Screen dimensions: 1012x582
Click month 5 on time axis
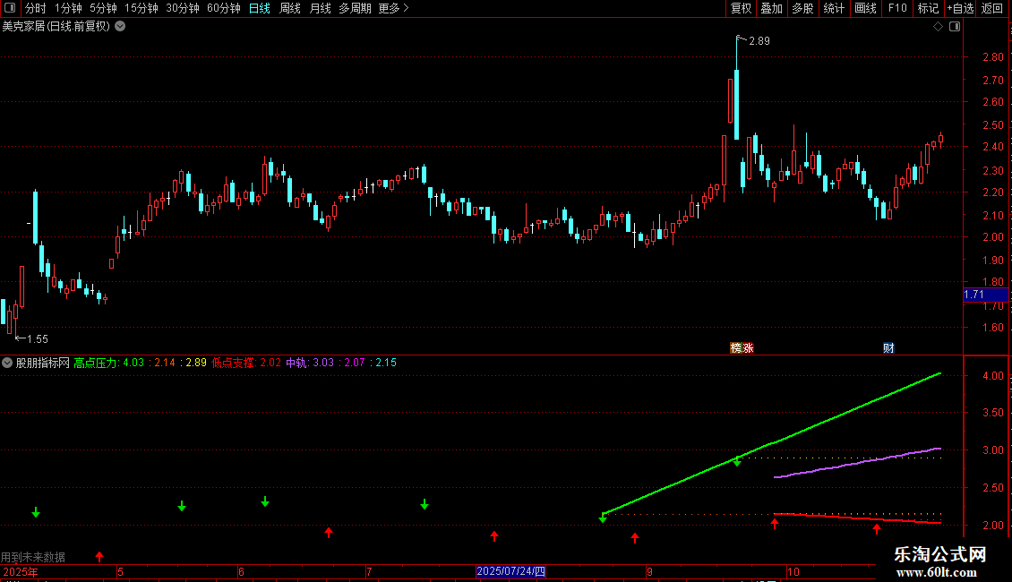(x=121, y=571)
